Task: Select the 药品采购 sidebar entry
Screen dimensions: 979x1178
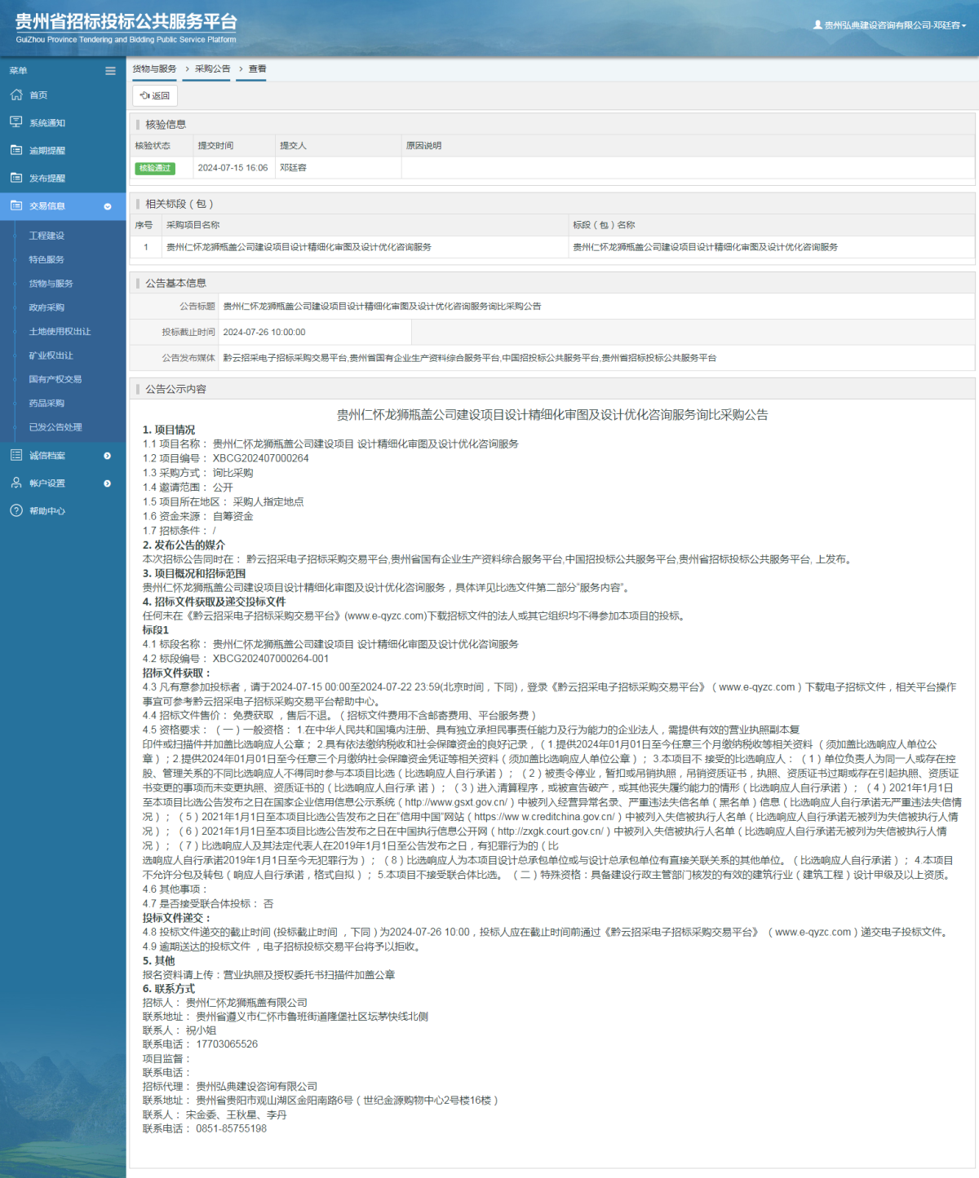Action: pyautogui.click(x=47, y=403)
